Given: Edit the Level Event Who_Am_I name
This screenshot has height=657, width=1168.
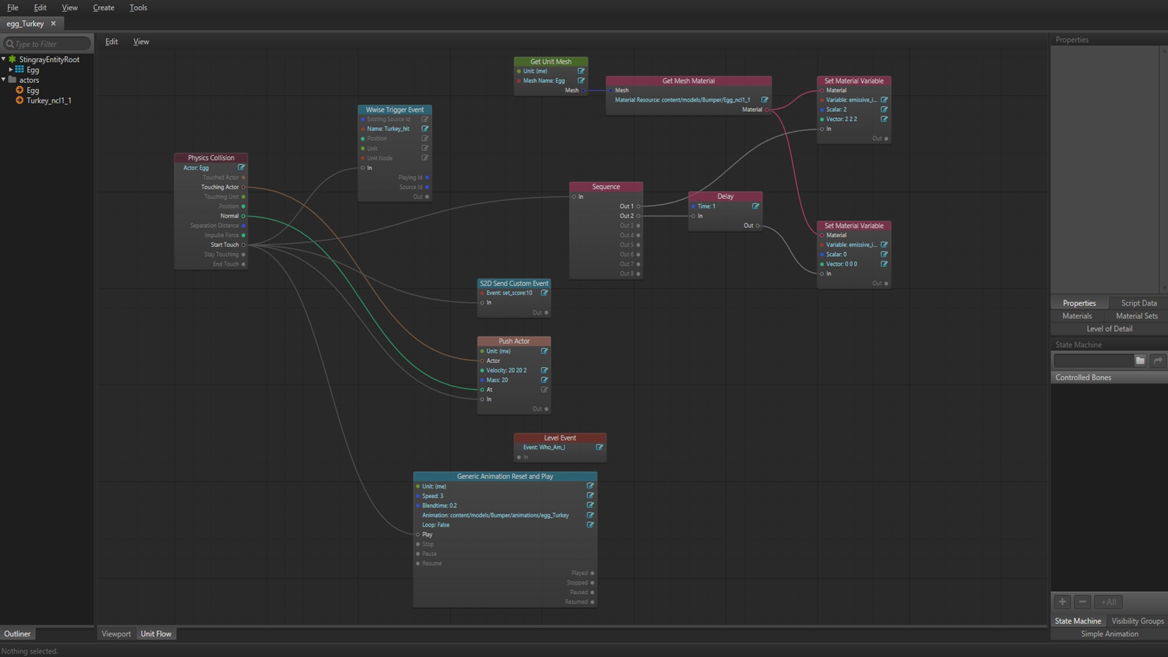Looking at the screenshot, I should (599, 447).
